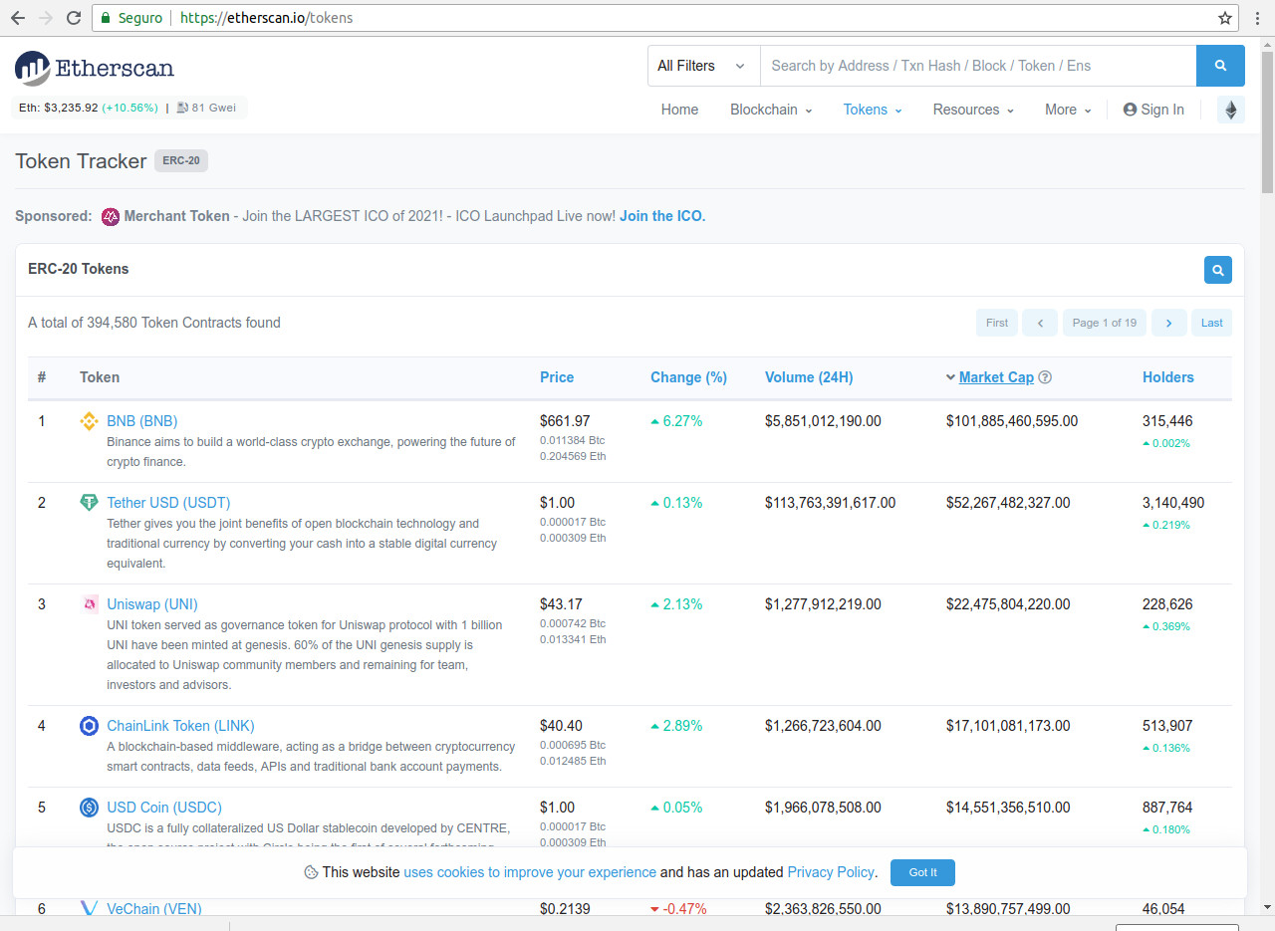1275x931 pixels.
Task: Click the Etherscan search input field
Action: point(978,66)
